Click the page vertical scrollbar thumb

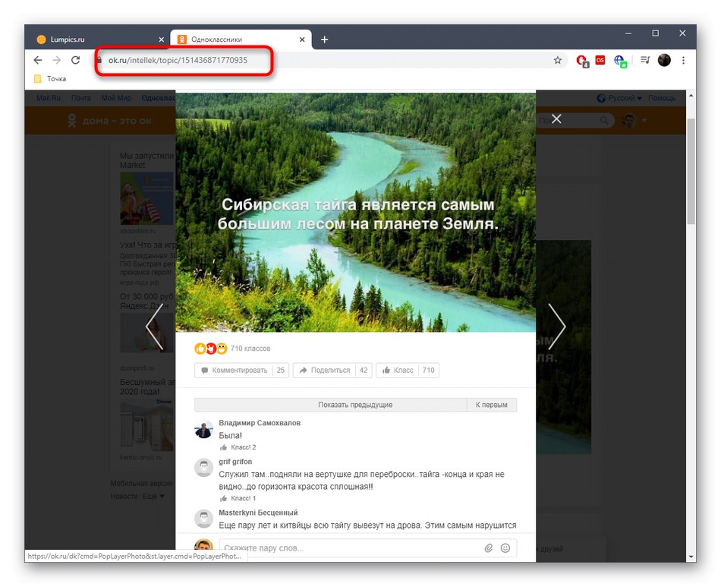click(x=691, y=171)
